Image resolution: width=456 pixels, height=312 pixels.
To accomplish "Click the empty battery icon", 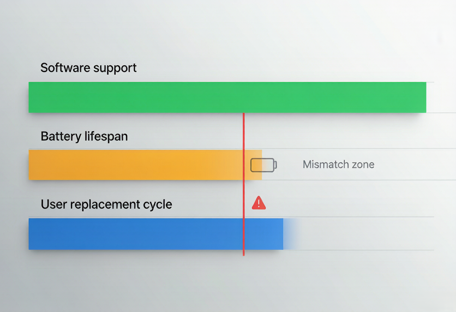I will tap(264, 165).
